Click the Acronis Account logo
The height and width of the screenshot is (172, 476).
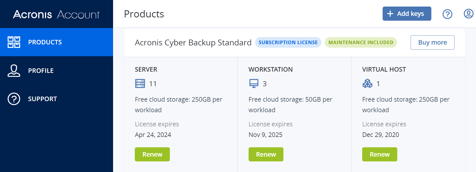(x=56, y=14)
